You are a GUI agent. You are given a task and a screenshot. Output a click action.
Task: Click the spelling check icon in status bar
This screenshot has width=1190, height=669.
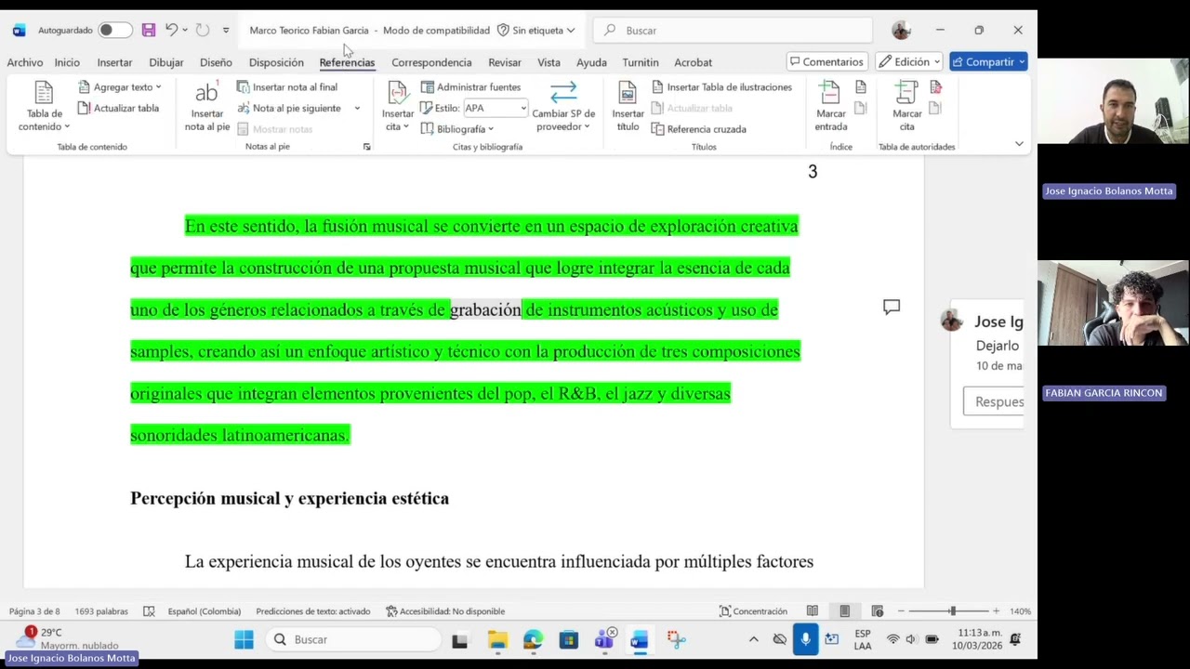coord(149,611)
